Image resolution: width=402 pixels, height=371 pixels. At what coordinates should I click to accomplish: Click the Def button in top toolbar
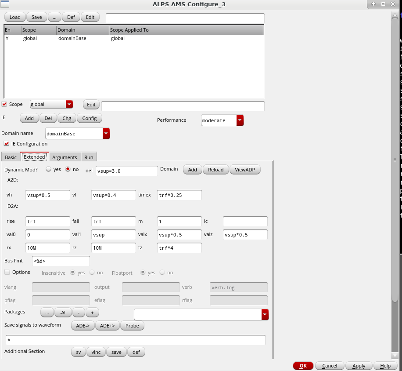[x=71, y=17]
